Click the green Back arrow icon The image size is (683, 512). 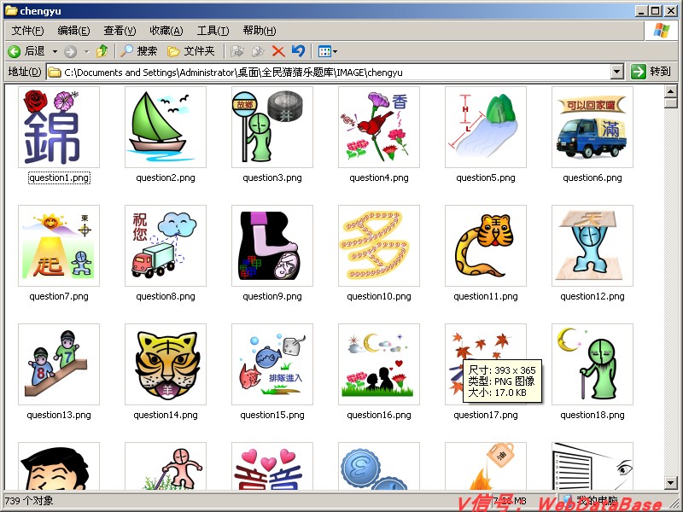point(15,52)
